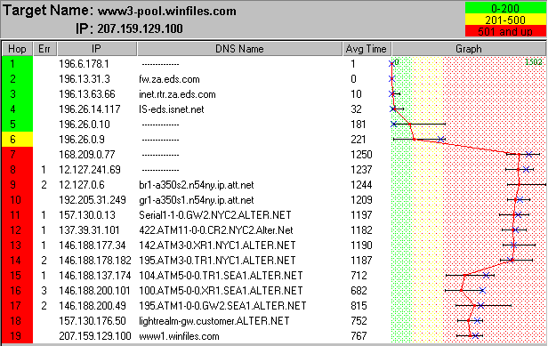Click avg time 712 for hop 15
548x346 pixels.
(x=359, y=276)
